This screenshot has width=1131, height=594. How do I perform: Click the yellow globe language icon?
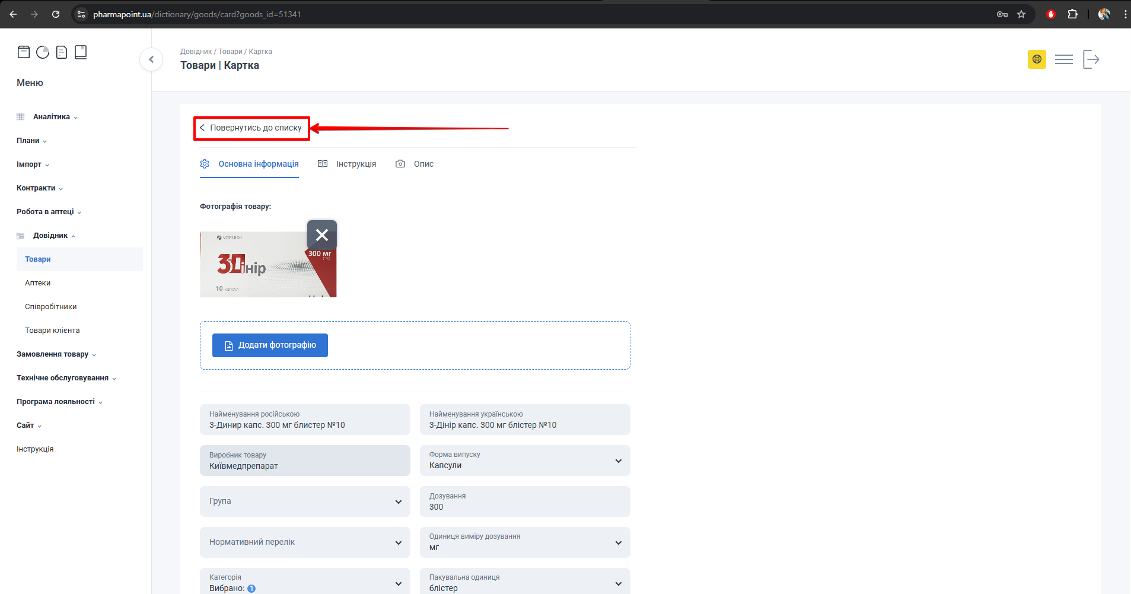coord(1037,59)
